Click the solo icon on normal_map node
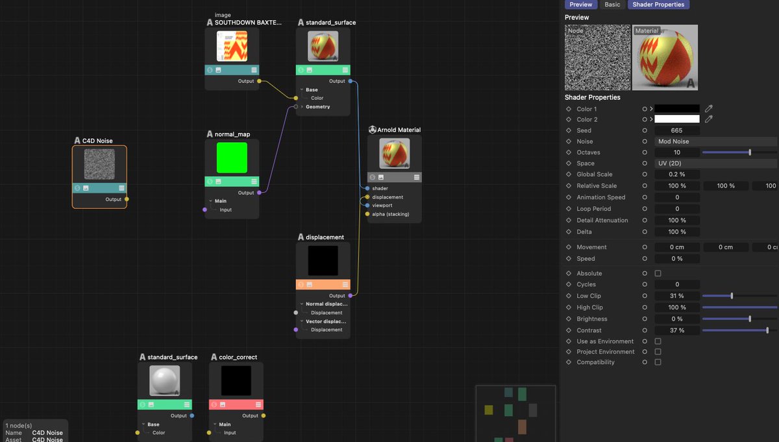This screenshot has height=442, width=779. (x=210, y=182)
